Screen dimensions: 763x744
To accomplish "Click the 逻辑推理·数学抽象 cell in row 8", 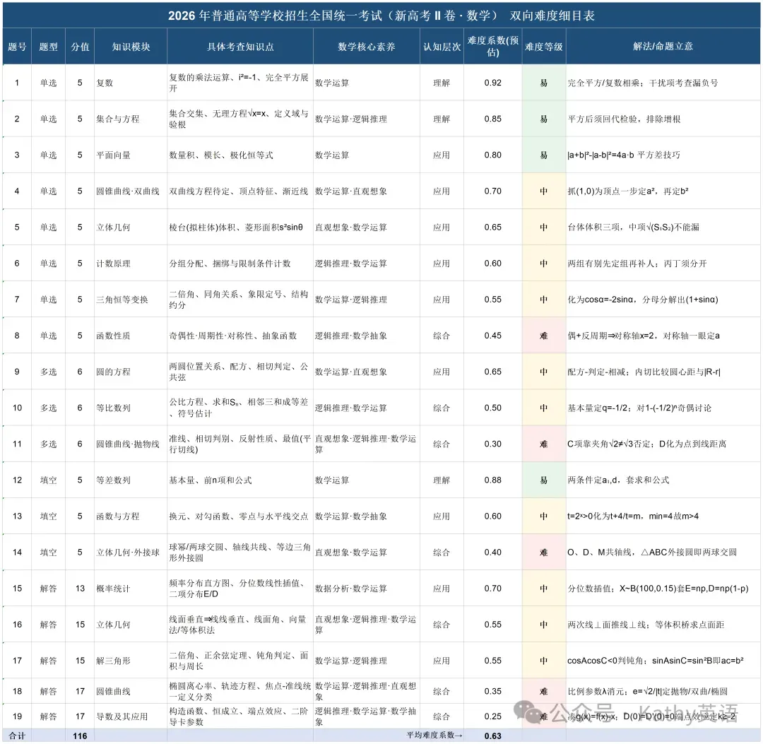I will [367, 336].
